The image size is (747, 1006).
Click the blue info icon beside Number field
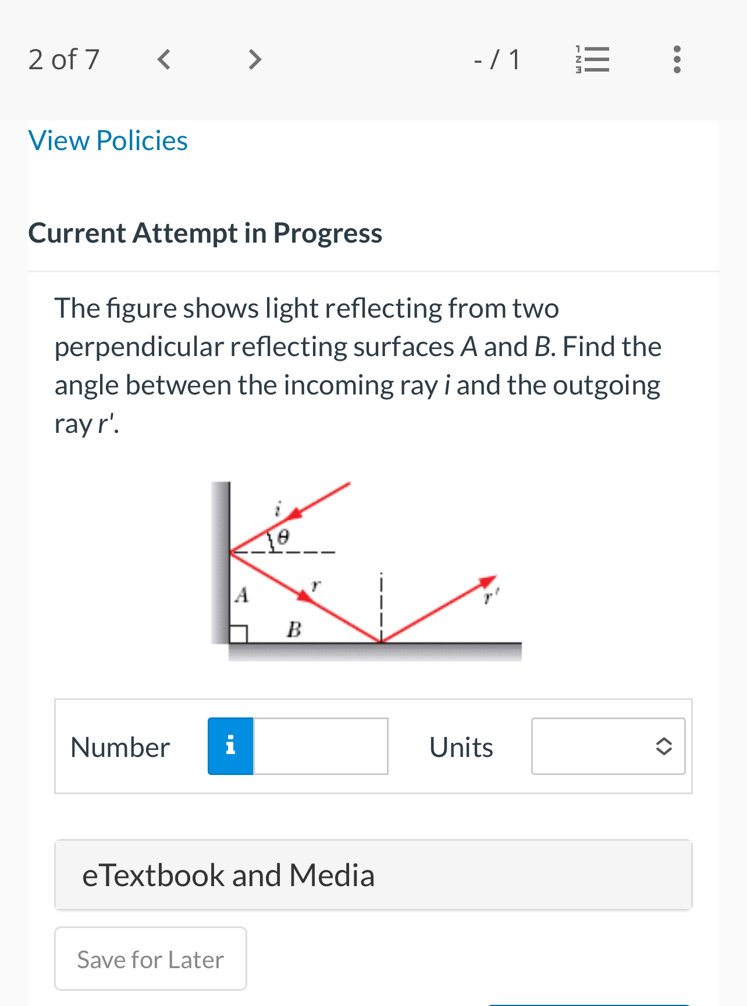coord(230,746)
